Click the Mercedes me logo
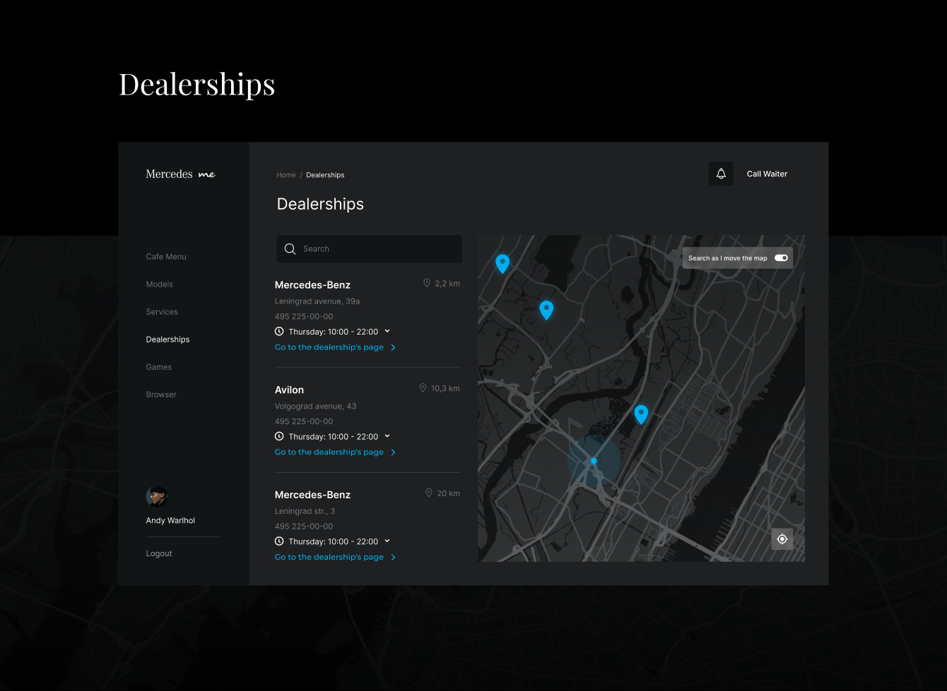This screenshot has height=691, width=947. (x=180, y=174)
